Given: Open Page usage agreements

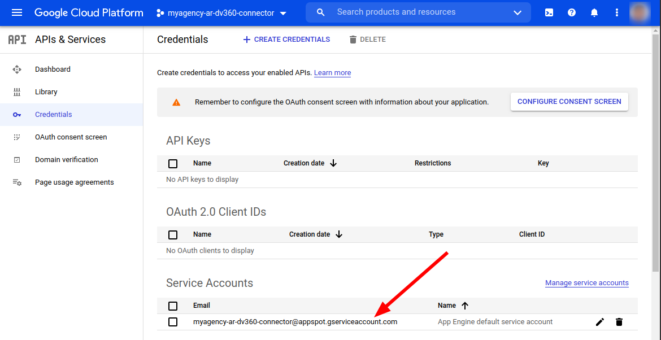Looking at the screenshot, I should click(74, 182).
